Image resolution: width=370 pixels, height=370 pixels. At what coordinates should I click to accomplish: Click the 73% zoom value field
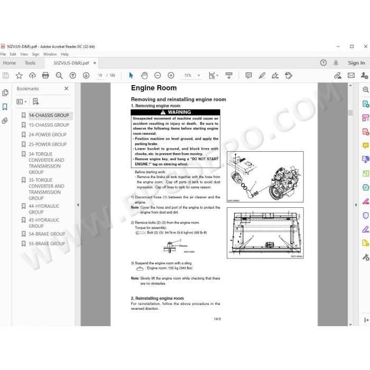[x=188, y=76]
